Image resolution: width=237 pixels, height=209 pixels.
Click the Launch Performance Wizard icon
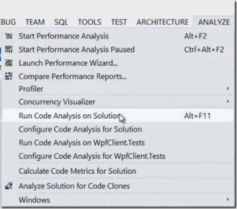click(9, 63)
